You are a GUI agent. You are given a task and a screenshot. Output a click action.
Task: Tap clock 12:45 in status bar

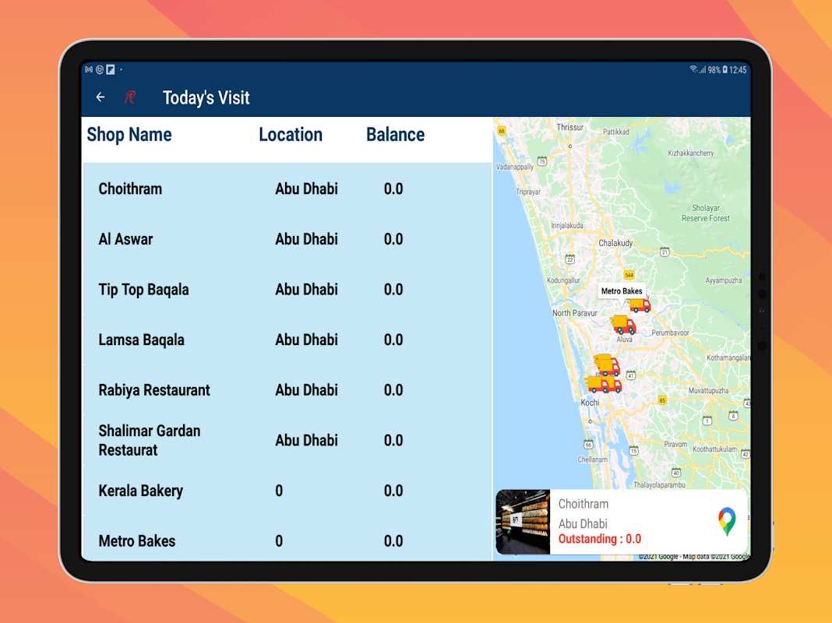(738, 70)
